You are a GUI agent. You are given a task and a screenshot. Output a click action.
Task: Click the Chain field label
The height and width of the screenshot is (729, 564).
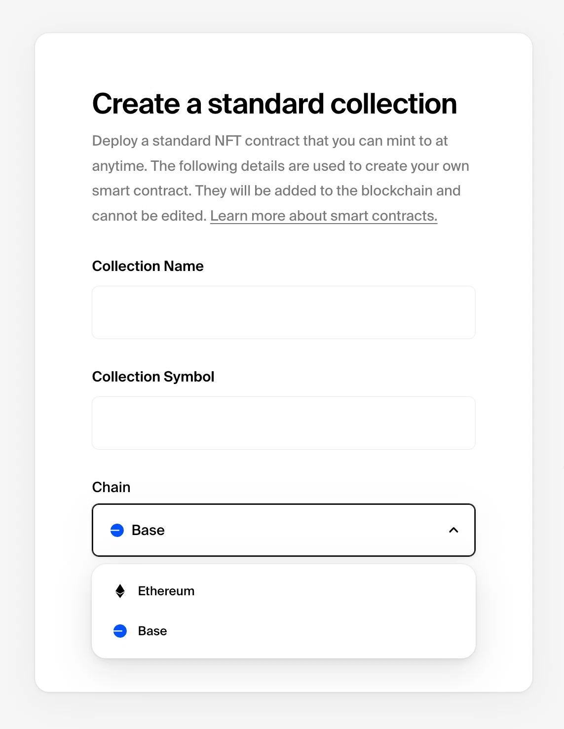[111, 487]
